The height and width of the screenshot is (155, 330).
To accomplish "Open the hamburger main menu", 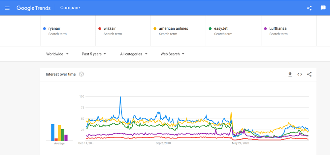I will pyautogui.click(x=7, y=8).
